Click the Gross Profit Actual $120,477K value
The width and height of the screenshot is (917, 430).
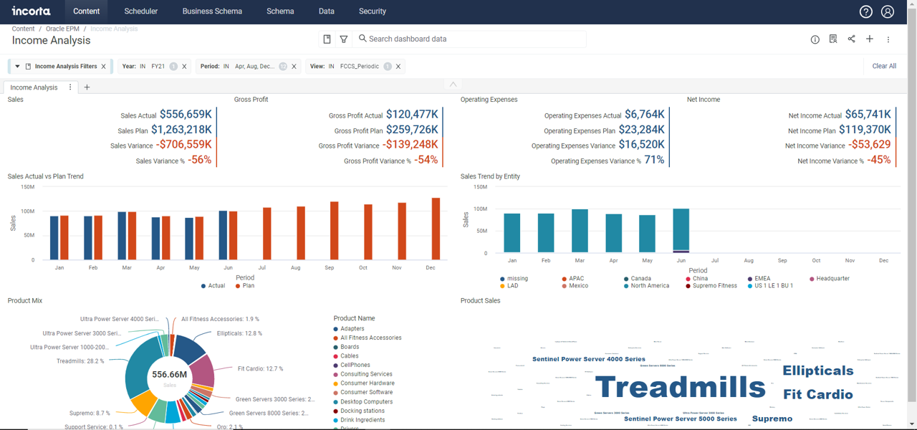pos(412,114)
